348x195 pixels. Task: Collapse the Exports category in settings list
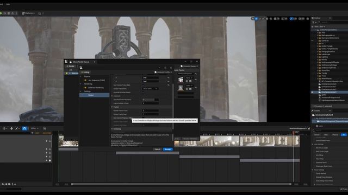(80, 76)
